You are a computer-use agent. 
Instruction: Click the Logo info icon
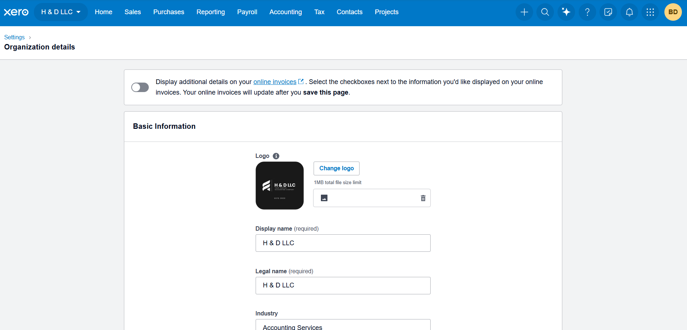click(x=276, y=156)
